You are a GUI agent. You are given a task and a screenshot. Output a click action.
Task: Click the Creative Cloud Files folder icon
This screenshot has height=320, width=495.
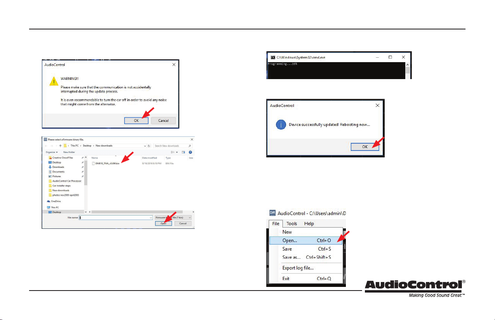(50, 158)
